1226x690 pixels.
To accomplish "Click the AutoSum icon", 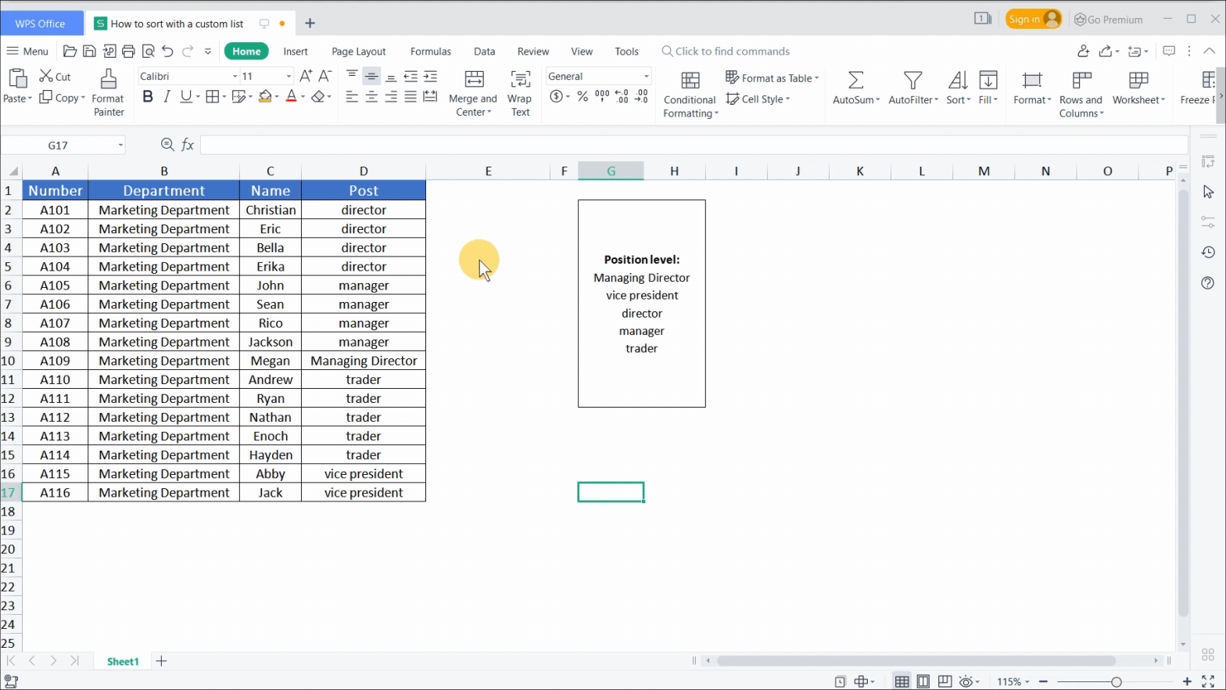I will click(x=856, y=80).
